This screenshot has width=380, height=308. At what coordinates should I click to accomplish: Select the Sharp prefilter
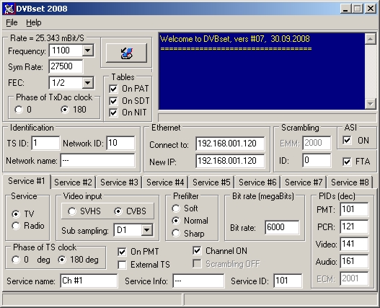(176, 233)
